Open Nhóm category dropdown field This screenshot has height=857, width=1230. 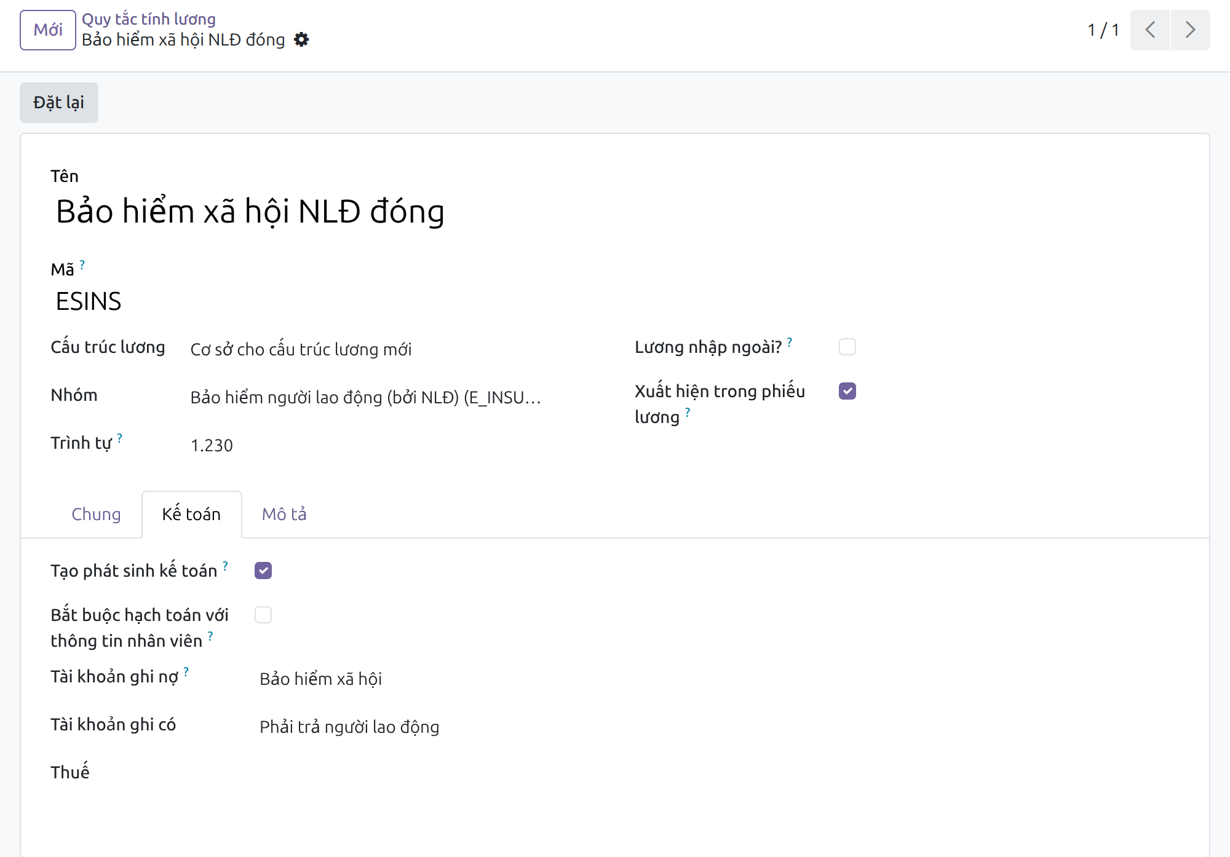(367, 397)
